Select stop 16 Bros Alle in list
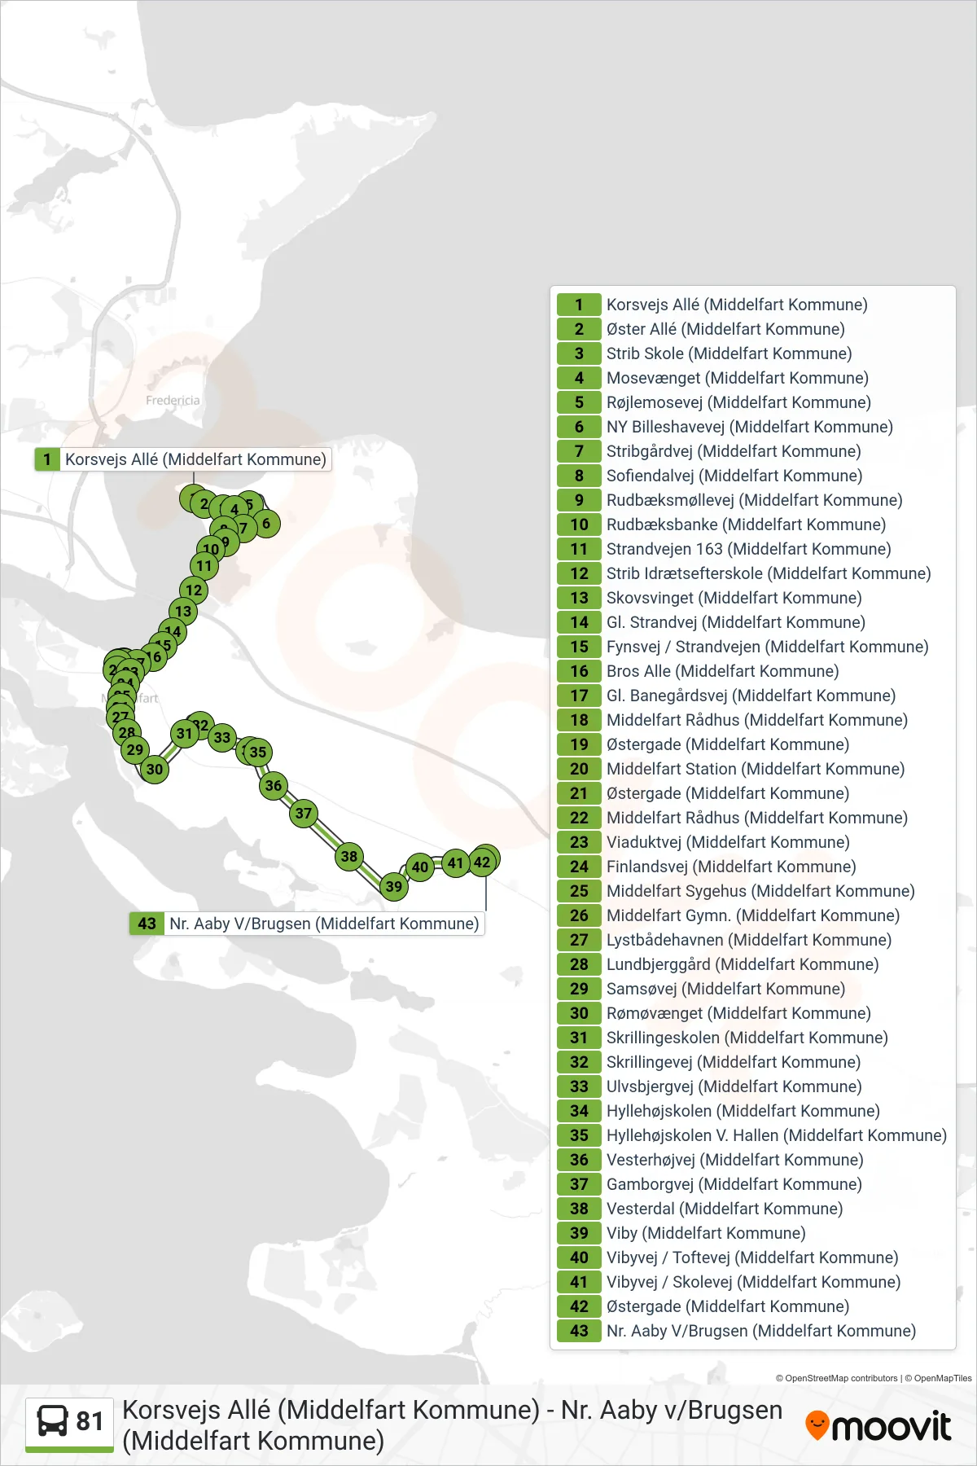This screenshot has height=1466, width=977. click(752, 671)
